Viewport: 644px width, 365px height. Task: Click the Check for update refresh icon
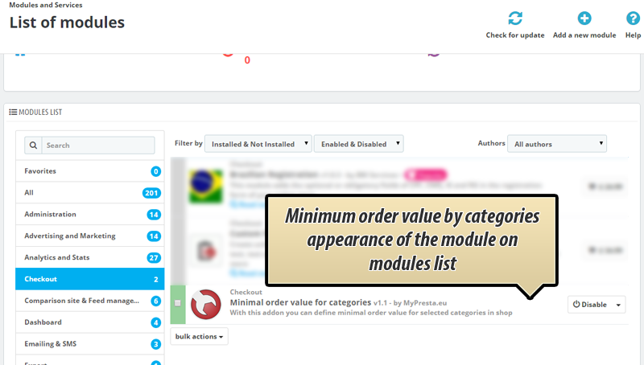tap(515, 18)
